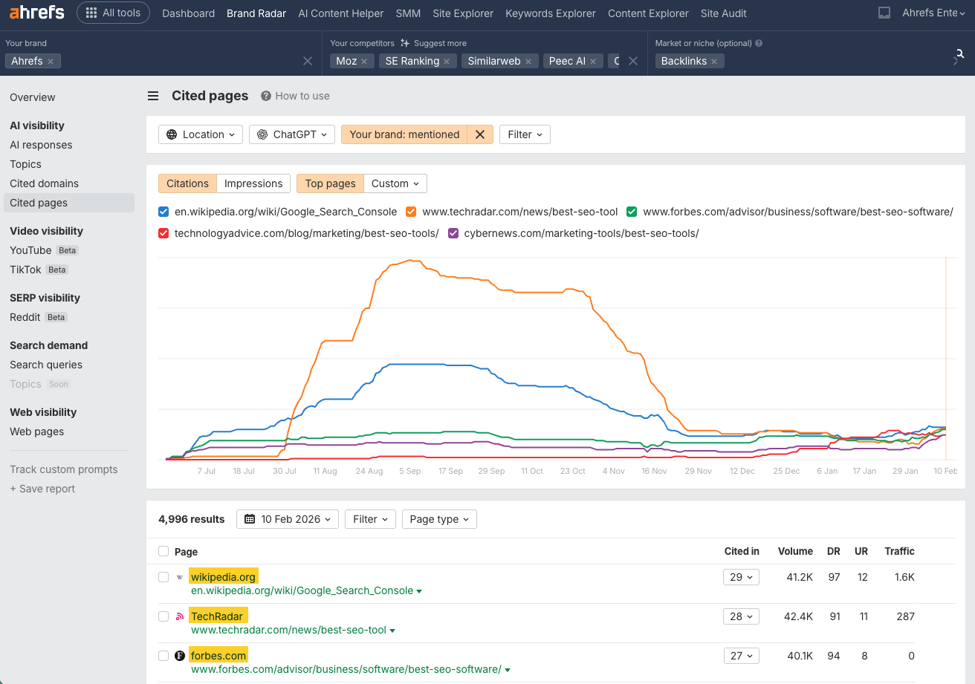This screenshot has height=684, width=975.
Task: Click the How to use help icon
Action: (x=266, y=96)
